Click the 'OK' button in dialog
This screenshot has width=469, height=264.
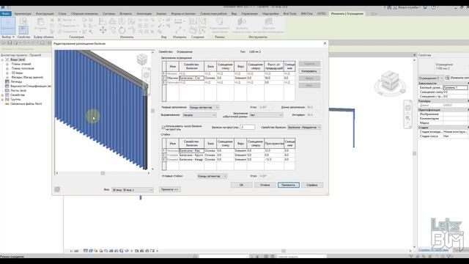[x=241, y=185]
